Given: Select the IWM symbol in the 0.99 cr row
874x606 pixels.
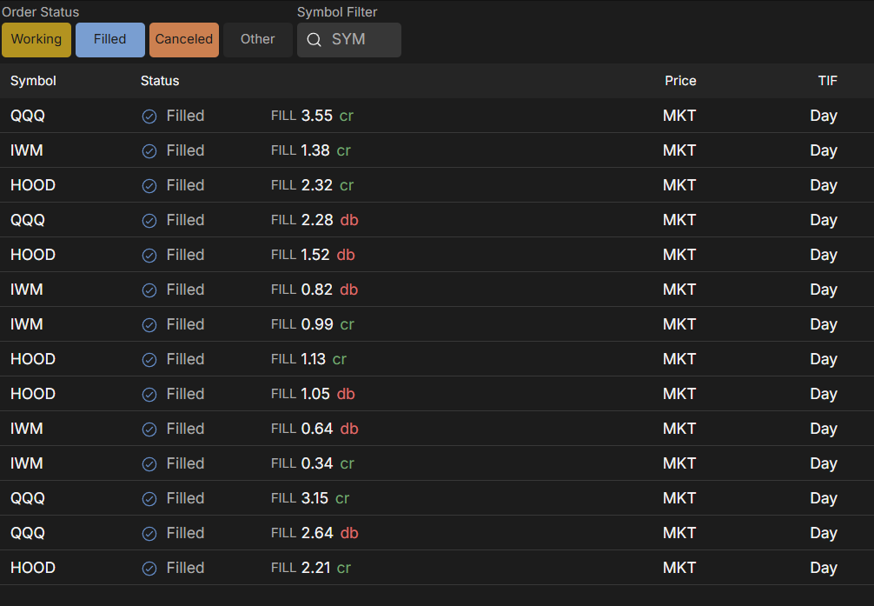Looking at the screenshot, I should pos(27,324).
